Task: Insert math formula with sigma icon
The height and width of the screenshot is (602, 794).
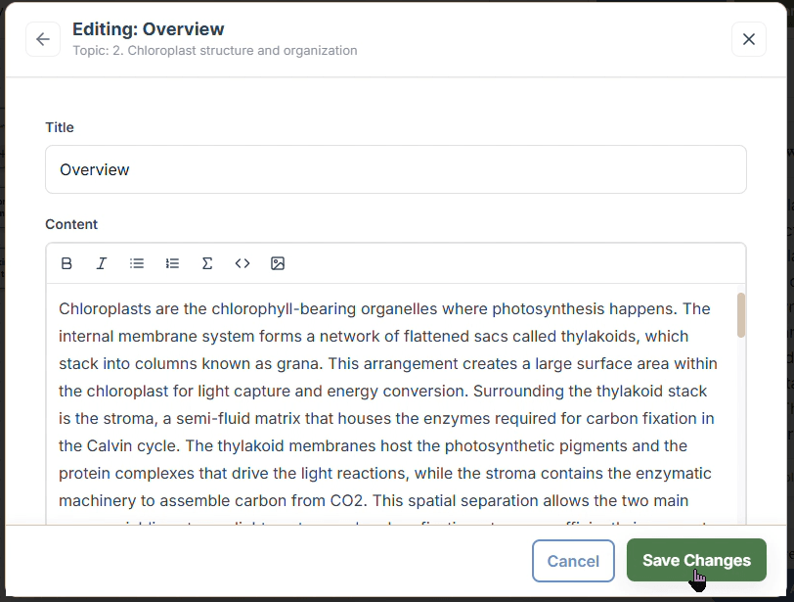Action: [207, 263]
